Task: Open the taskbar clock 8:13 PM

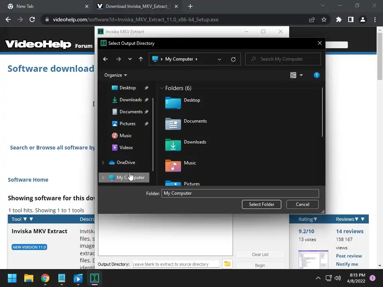Action: pyautogui.click(x=356, y=278)
